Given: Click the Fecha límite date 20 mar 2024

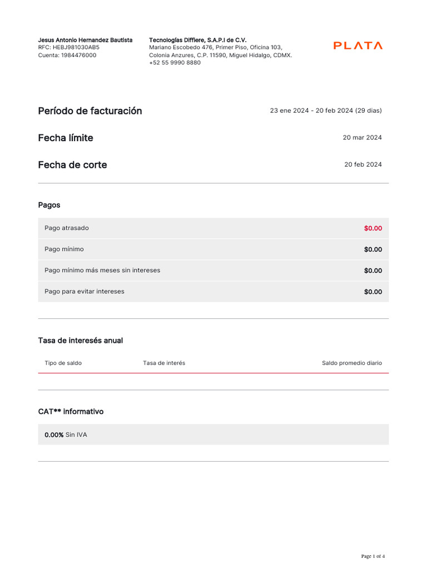Looking at the screenshot, I should click(362, 137).
